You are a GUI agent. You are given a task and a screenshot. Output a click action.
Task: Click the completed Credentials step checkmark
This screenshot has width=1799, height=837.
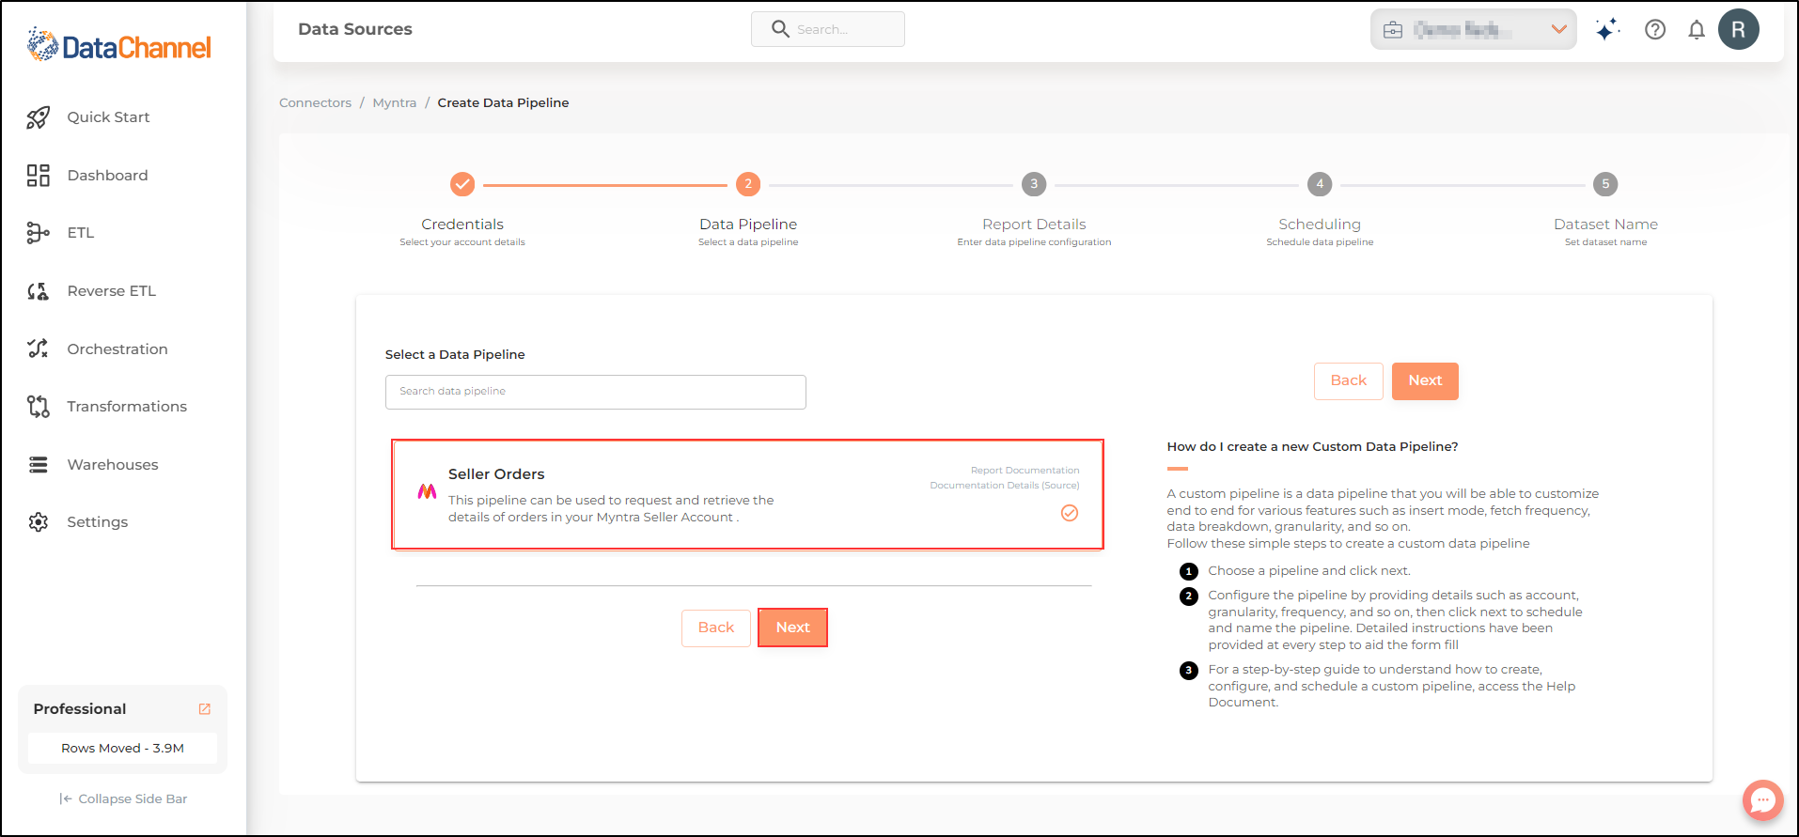(462, 184)
